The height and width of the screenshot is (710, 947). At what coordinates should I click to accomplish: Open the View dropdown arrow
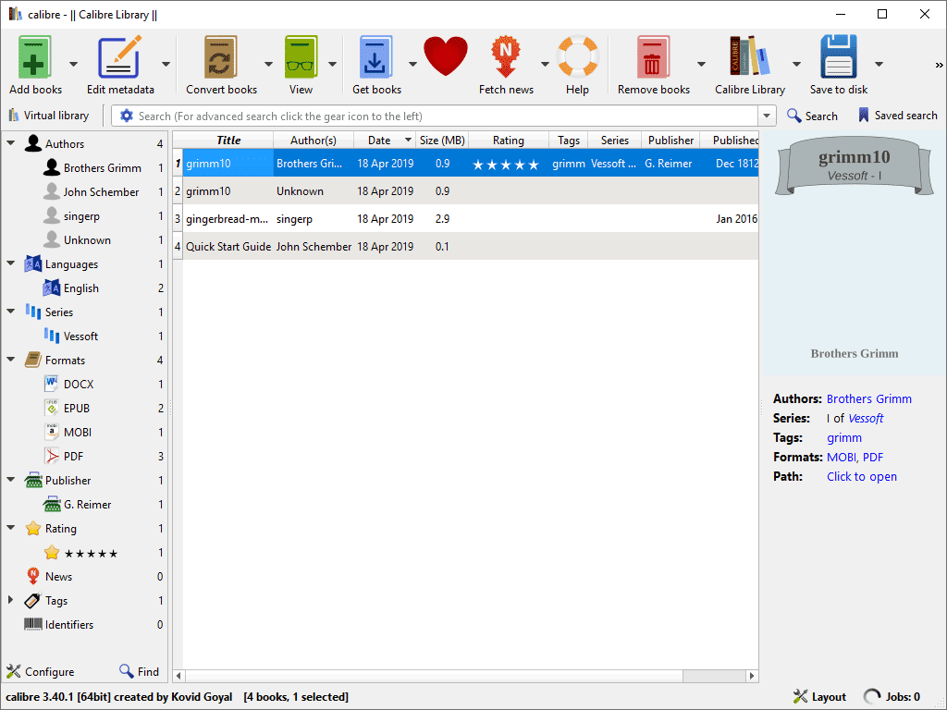pos(332,64)
